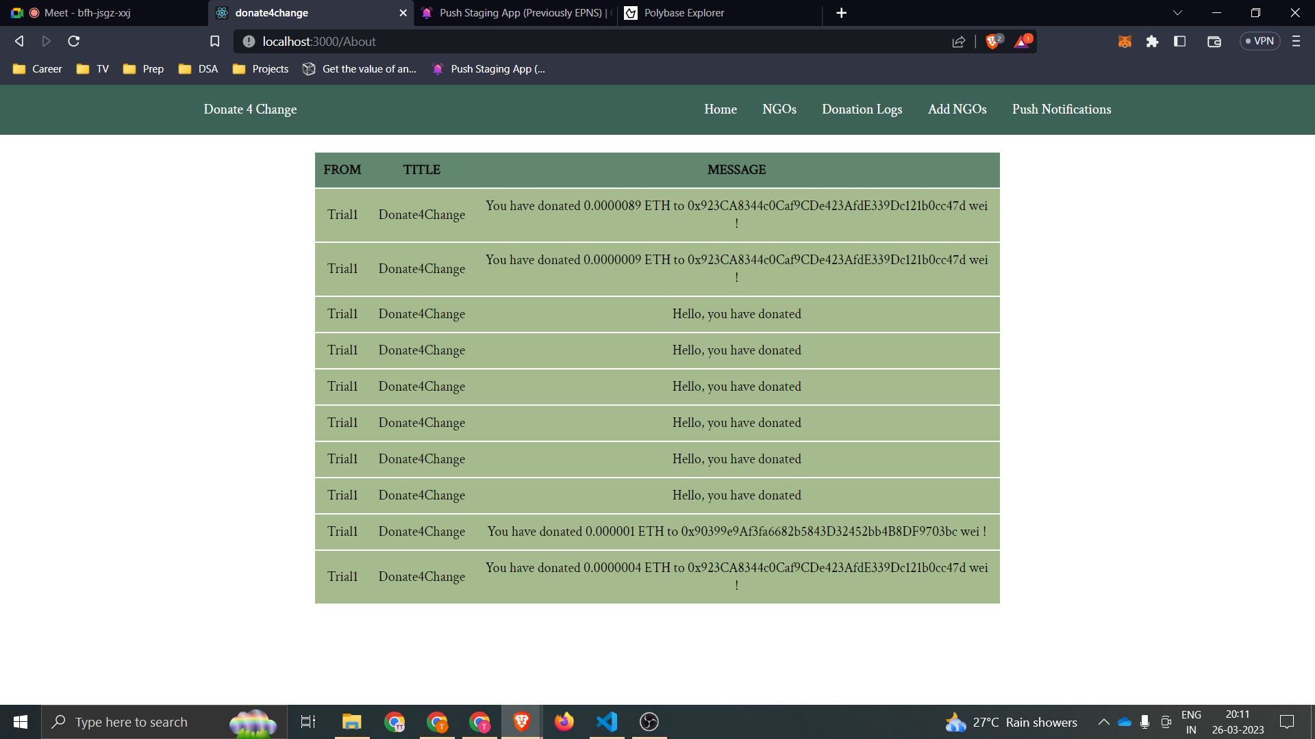The image size is (1315, 739).
Task: Open the Donation Logs nav link
Action: (x=862, y=109)
